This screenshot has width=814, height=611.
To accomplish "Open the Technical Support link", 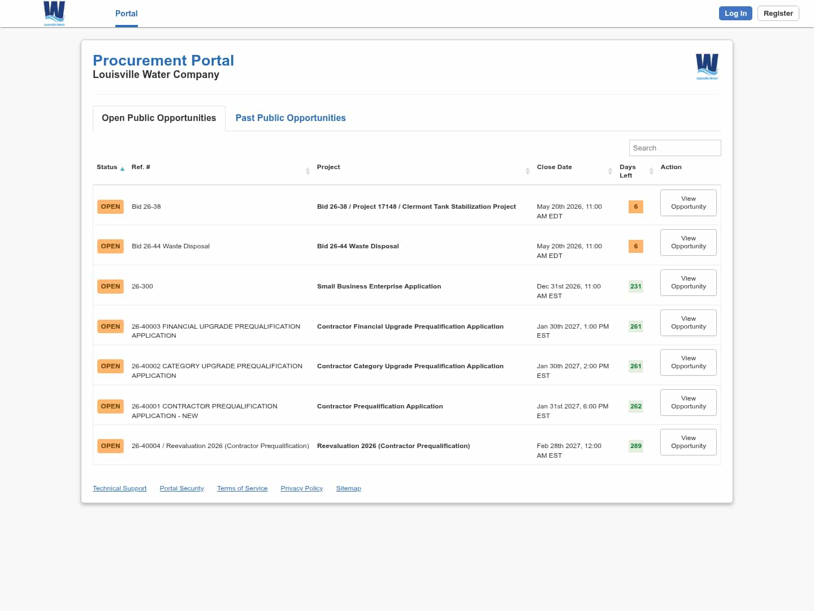I will 120,488.
